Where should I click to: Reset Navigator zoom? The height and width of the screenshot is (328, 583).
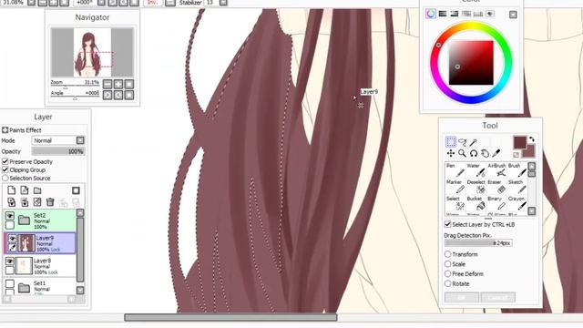[129, 84]
